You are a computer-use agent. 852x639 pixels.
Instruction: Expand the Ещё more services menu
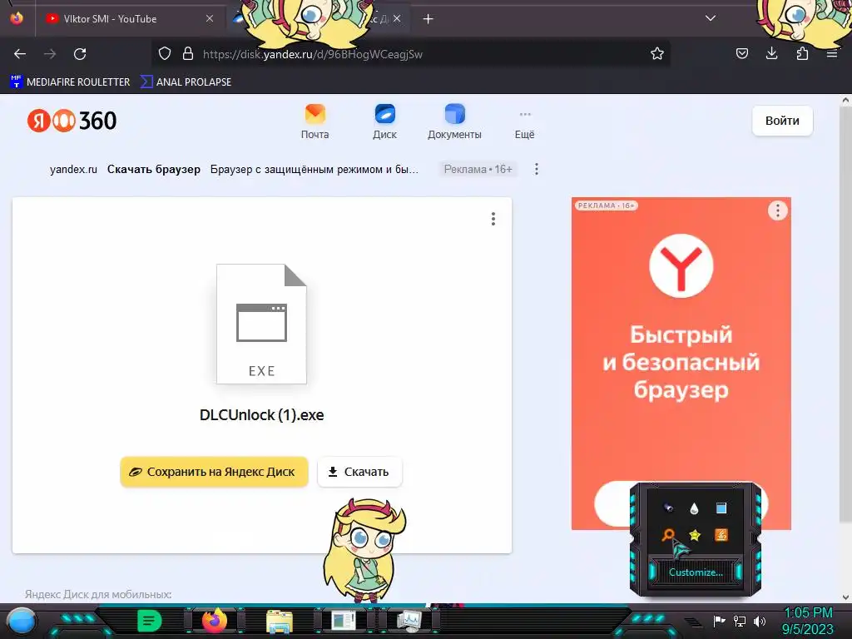[524, 125]
